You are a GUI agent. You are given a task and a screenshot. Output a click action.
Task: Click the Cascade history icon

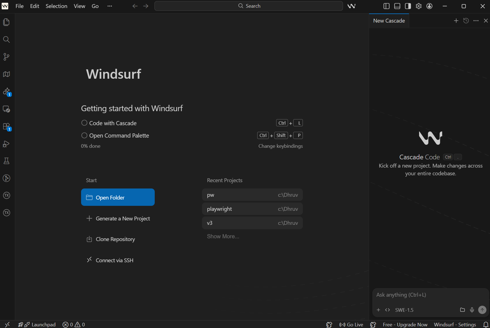pyautogui.click(x=466, y=21)
